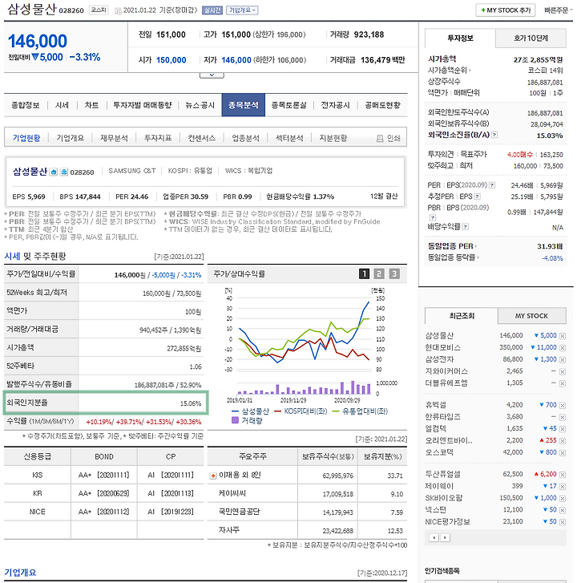577x583 pixels.
Task: Open 동일업종 PER arrow link
Action: point(452,246)
